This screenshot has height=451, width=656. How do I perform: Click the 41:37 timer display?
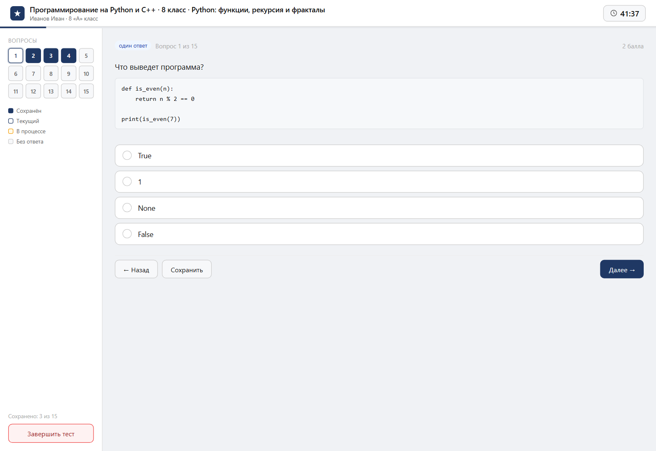(624, 14)
